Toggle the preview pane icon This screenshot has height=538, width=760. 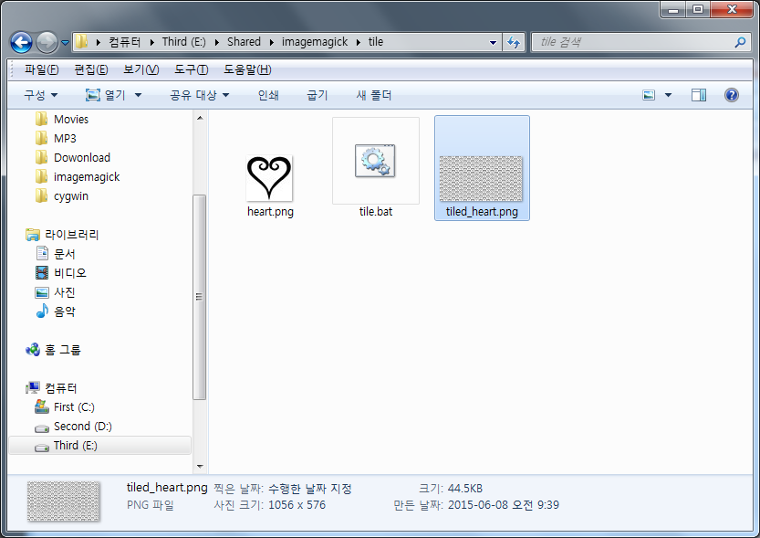(x=699, y=95)
